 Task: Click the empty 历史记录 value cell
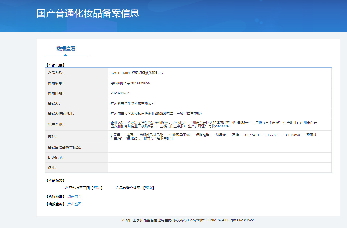point(220,158)
